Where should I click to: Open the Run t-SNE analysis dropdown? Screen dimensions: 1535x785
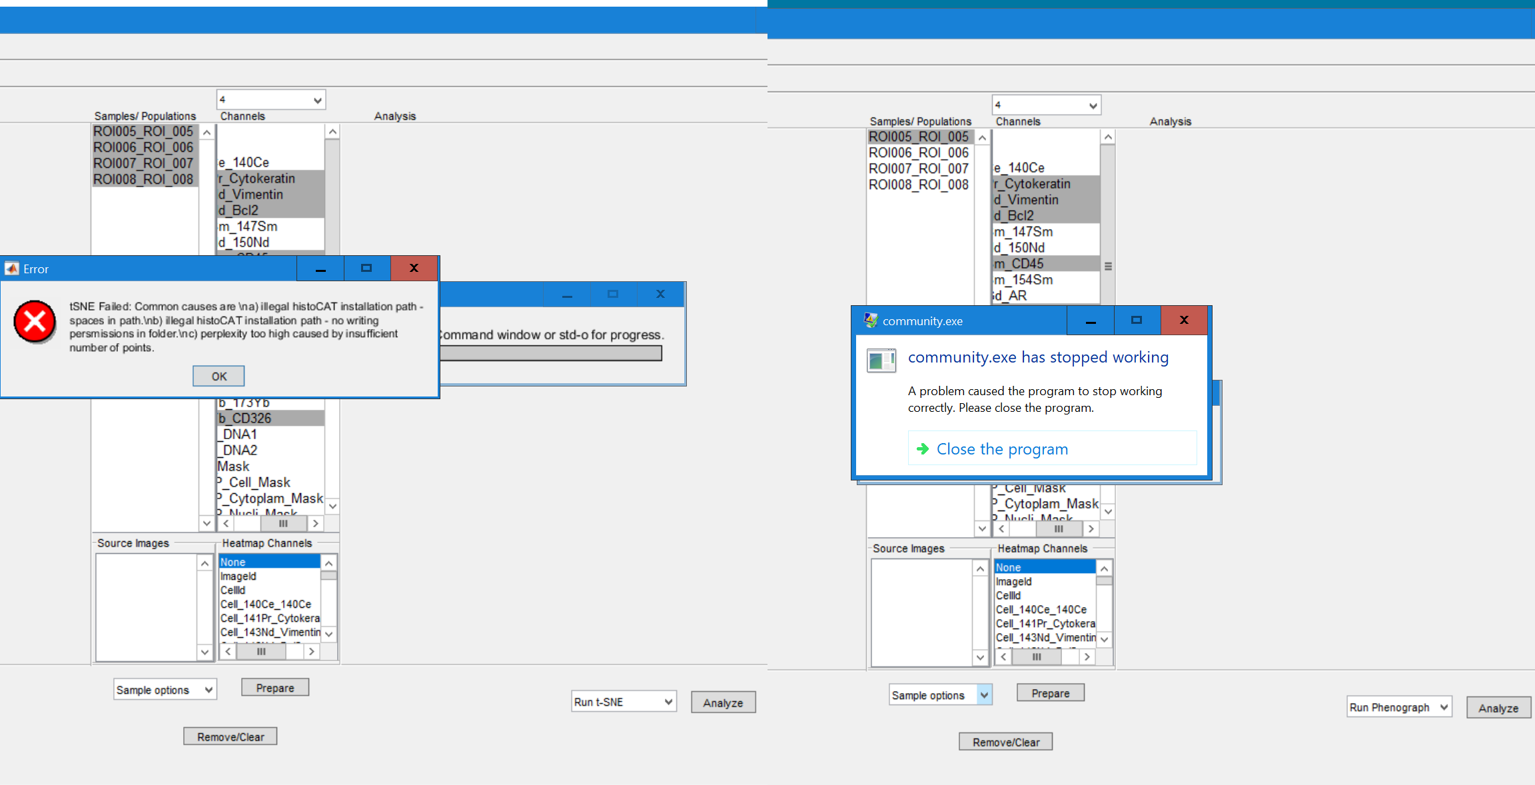click(623, 701)
